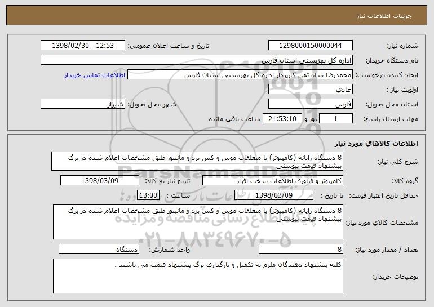Image resolution: width=434 pixels, height=307 pixels.
Task: Select the label مشخصات کالای مورد نیاز
Action: (x=382, y=223)
